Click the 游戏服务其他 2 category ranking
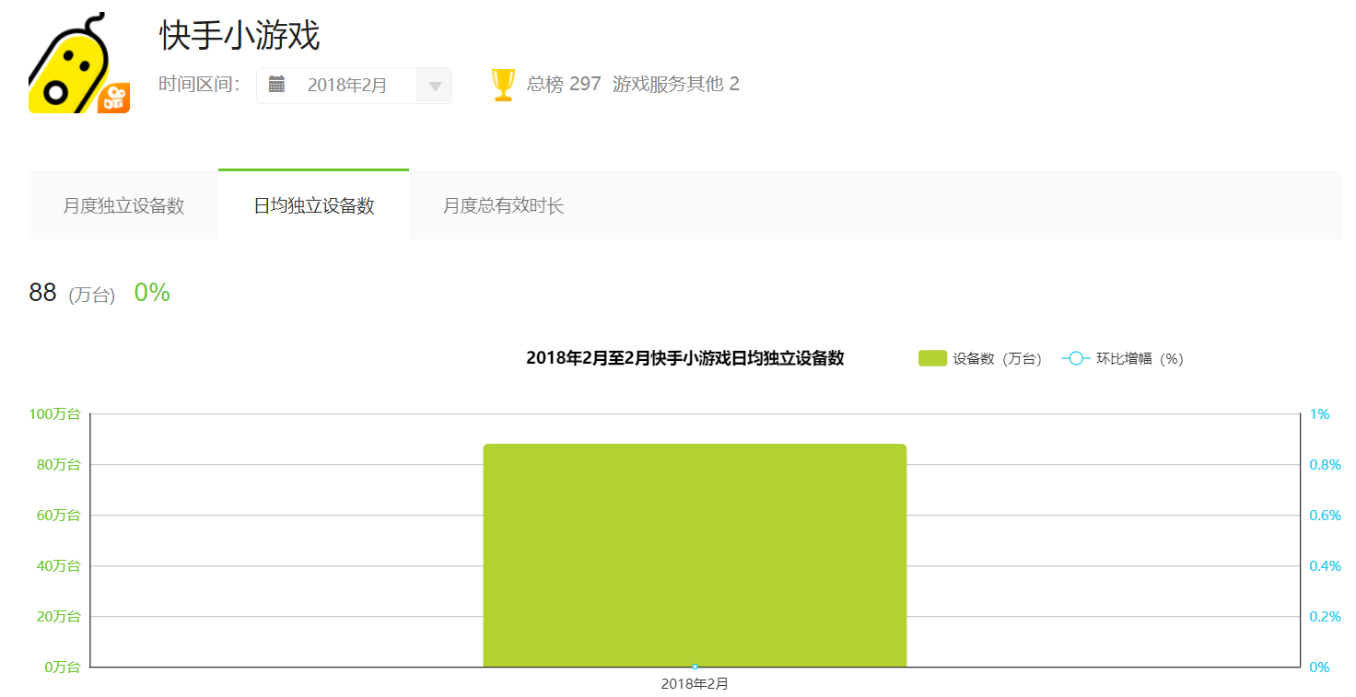This screenshot has width=1356, height=697. coord(676,85)
